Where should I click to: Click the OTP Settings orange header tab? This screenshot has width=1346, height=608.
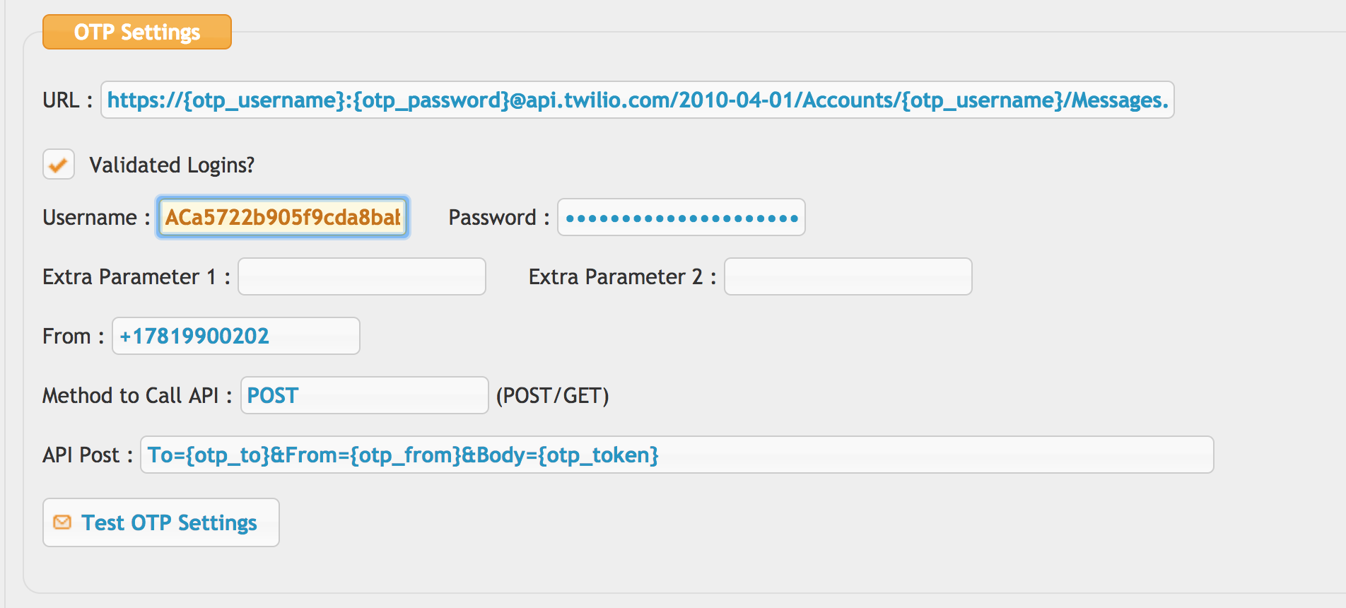click(137, 32)
